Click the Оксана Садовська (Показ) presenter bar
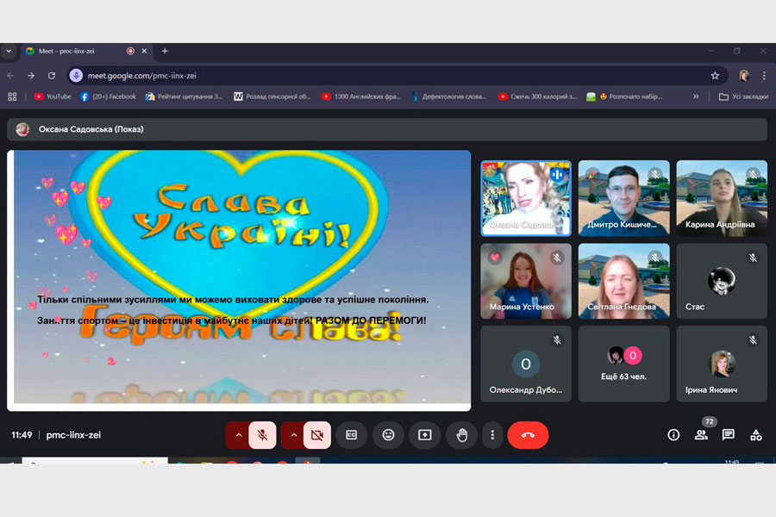The height and width of the screenshot is (517, 776). pyautogui.click(x=387, y=129)
